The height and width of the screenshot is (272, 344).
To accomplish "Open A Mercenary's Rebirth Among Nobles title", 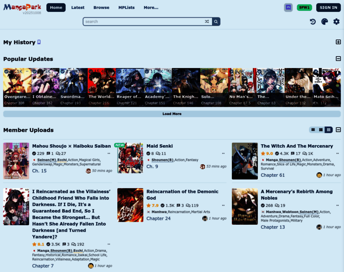I will tap(296, 194).
